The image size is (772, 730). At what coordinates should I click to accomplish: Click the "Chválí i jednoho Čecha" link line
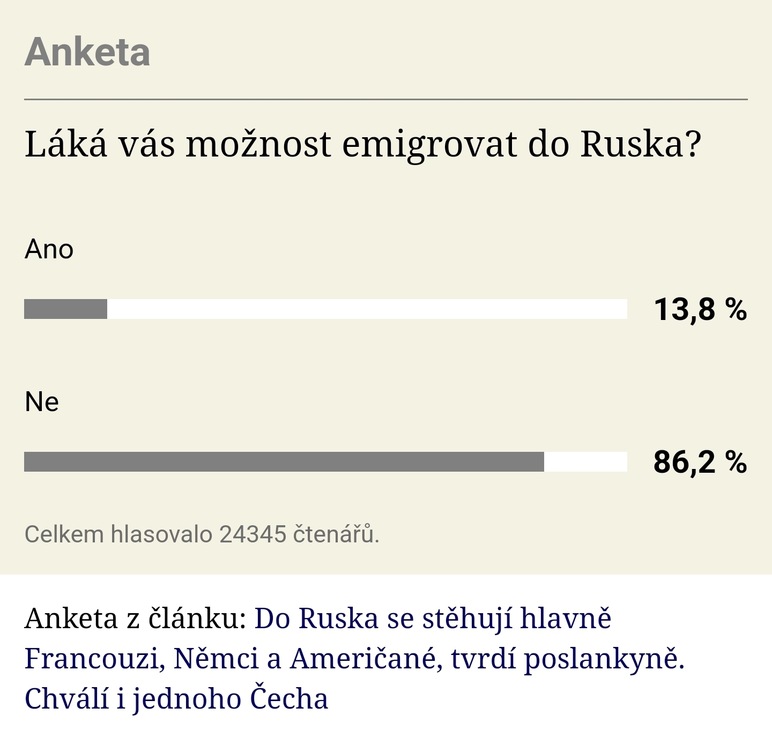[x=176, y=698]
